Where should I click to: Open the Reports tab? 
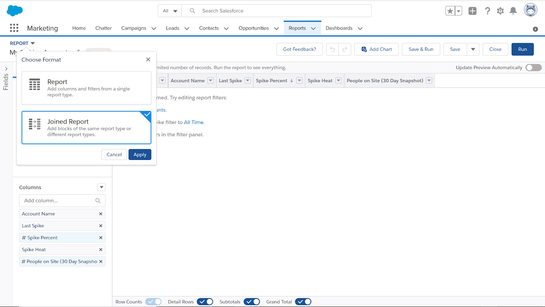point(297,28)
